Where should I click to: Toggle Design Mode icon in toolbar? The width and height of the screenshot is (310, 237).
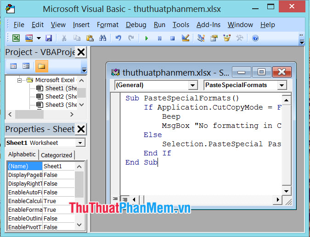coord(186,38)
